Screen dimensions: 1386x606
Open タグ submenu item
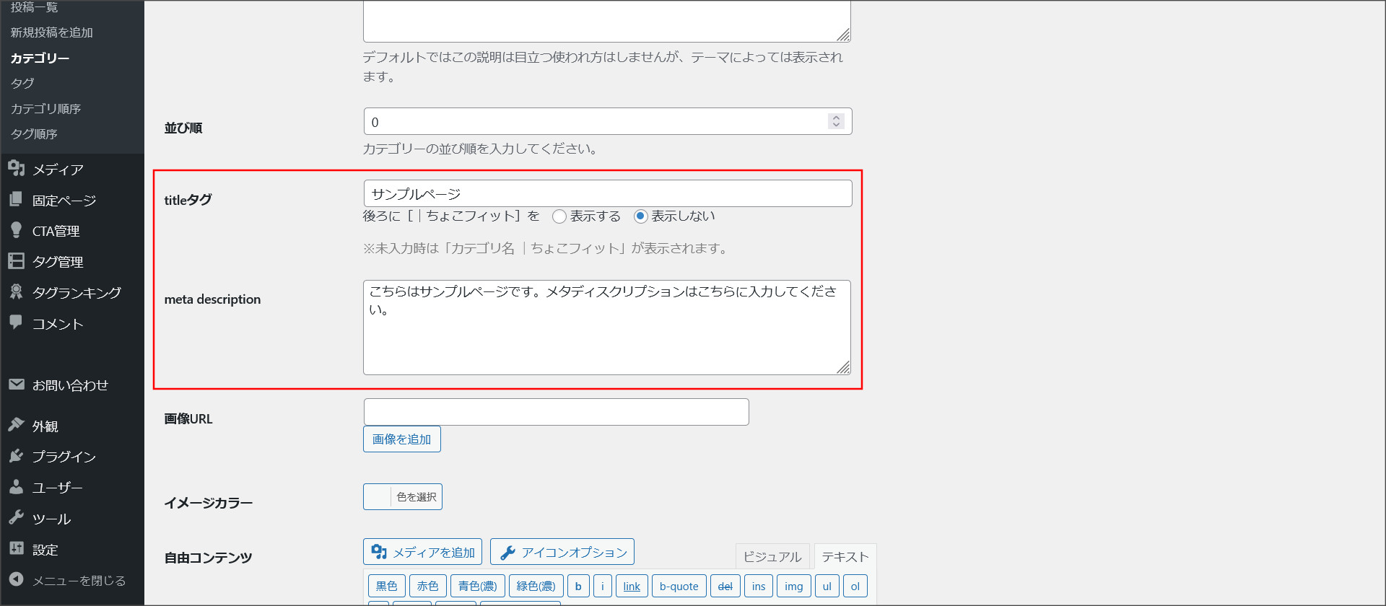click(22, 83)
